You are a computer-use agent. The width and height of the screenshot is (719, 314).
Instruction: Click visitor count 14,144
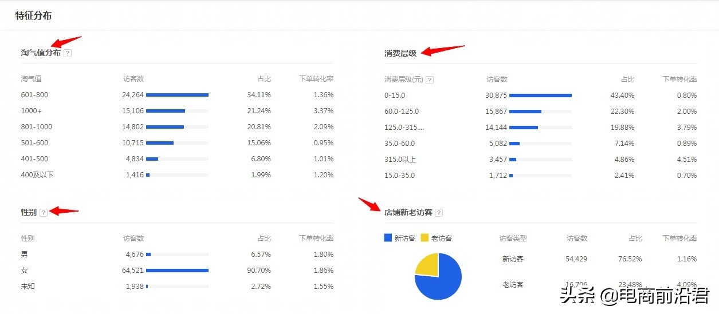(496, 128)
